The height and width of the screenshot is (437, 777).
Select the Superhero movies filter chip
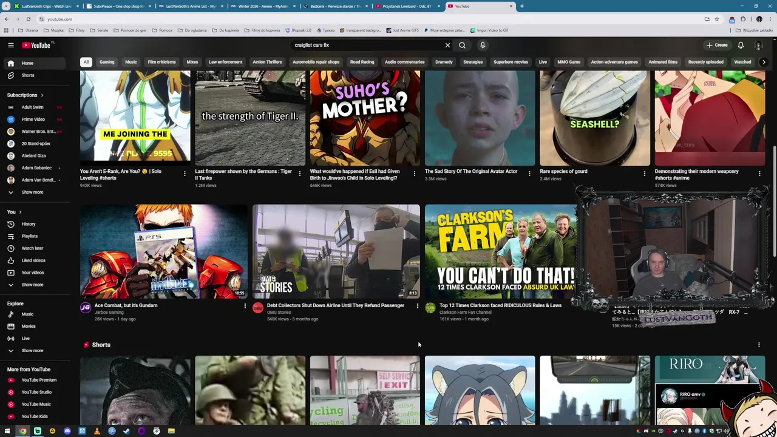511,62
